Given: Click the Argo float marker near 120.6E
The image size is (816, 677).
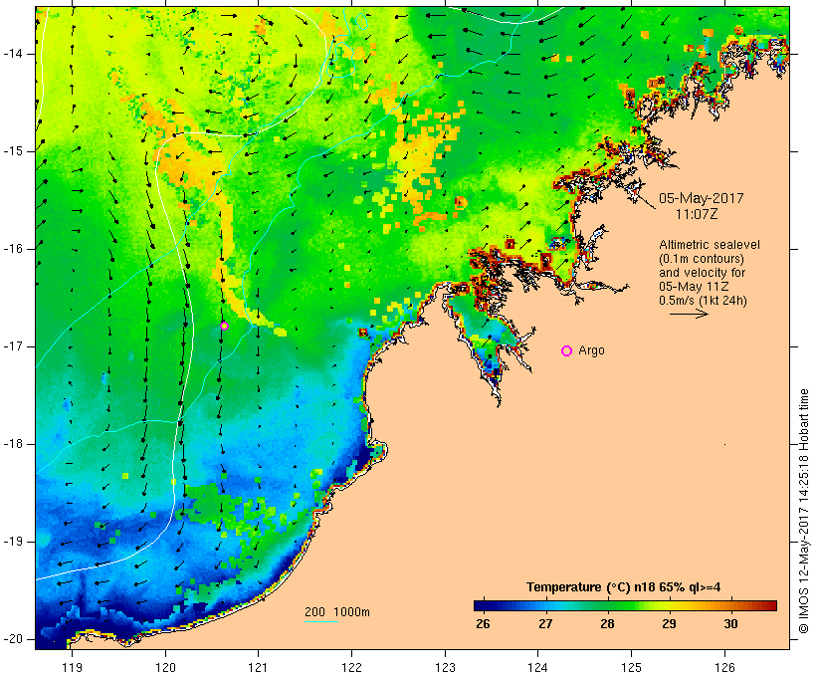Looking at the screenshot, I should click(224, 326).
